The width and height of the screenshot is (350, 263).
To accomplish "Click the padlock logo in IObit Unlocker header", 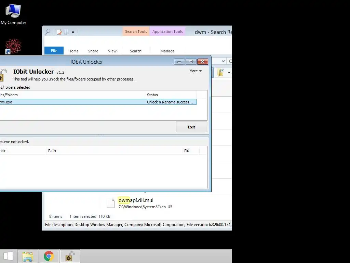I will click(x=3, y=75).
